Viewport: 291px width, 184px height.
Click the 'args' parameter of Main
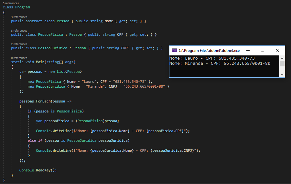click(x=69, y=62)
